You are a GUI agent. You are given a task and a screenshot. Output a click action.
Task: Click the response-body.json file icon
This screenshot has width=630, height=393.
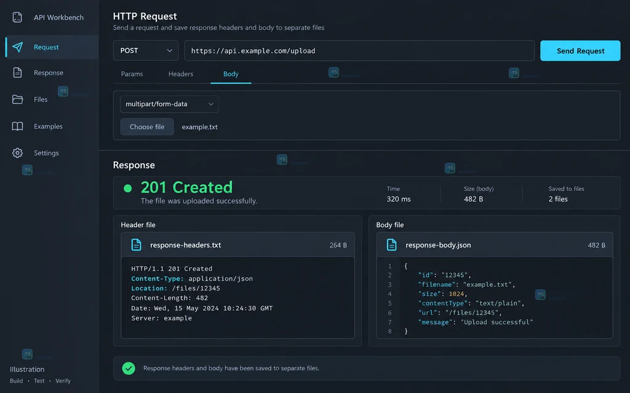pos(391,244)
